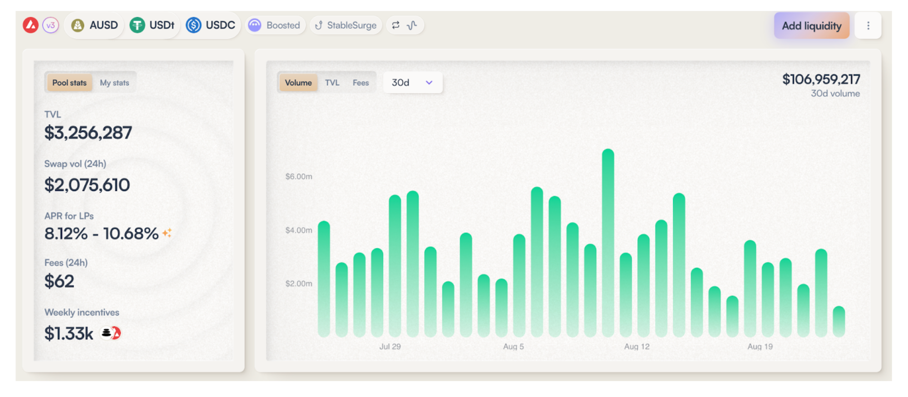Open the three-dot more options menu
908x397 pixels.
[x=868, y=25]
